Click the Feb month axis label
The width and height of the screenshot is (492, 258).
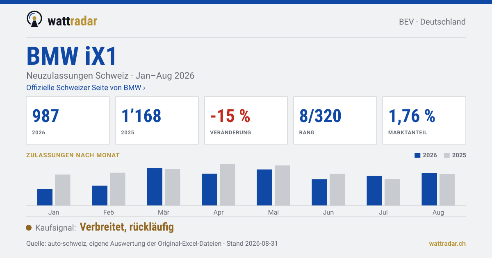[109, 212]
